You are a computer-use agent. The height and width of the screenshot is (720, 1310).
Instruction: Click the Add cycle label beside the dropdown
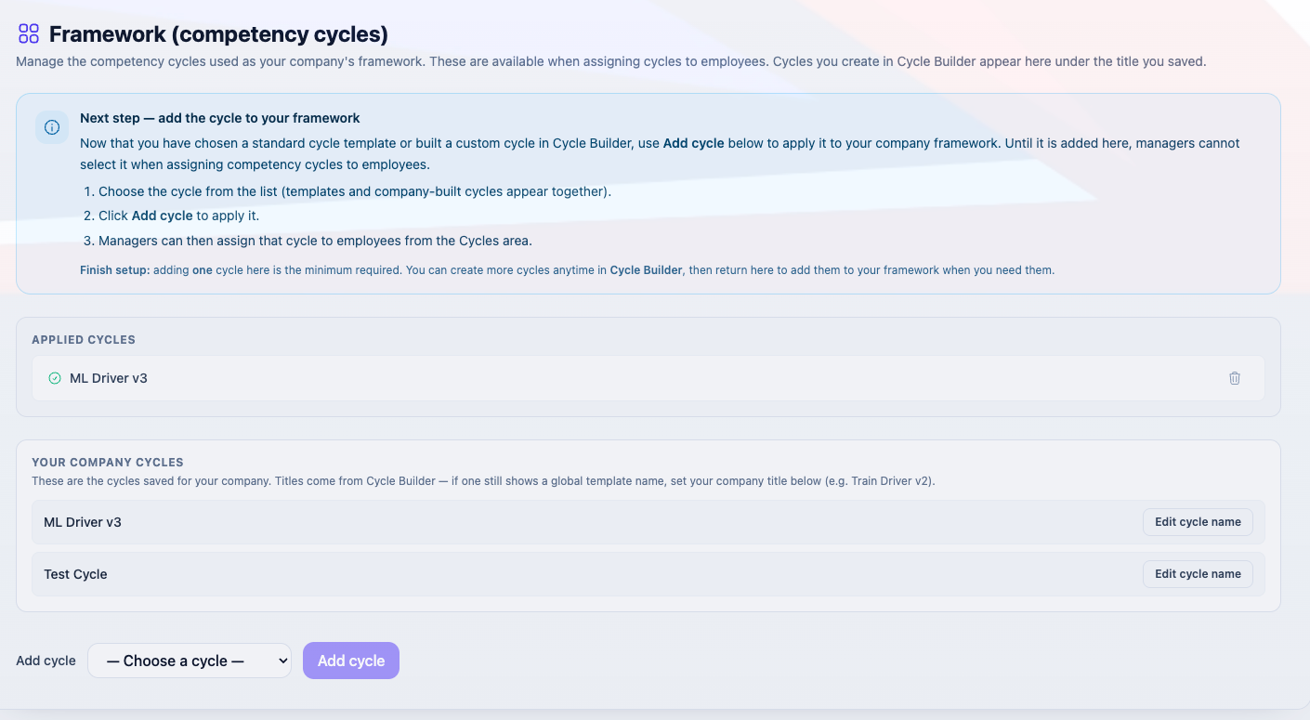click(x=46, y=661)
